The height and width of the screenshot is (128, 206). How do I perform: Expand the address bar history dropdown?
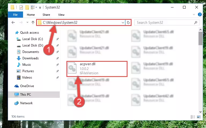point(123,22)
